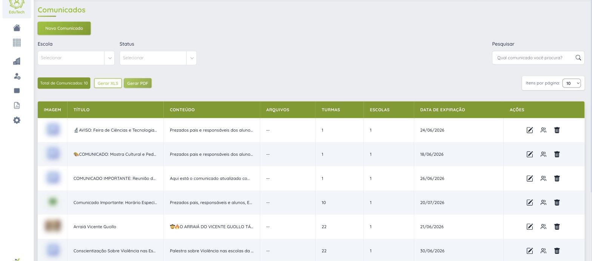View recipients of Mostra Cultural comunicado
Image resolution: width=592 pixels, height=261 pixels.
[543, 154]
